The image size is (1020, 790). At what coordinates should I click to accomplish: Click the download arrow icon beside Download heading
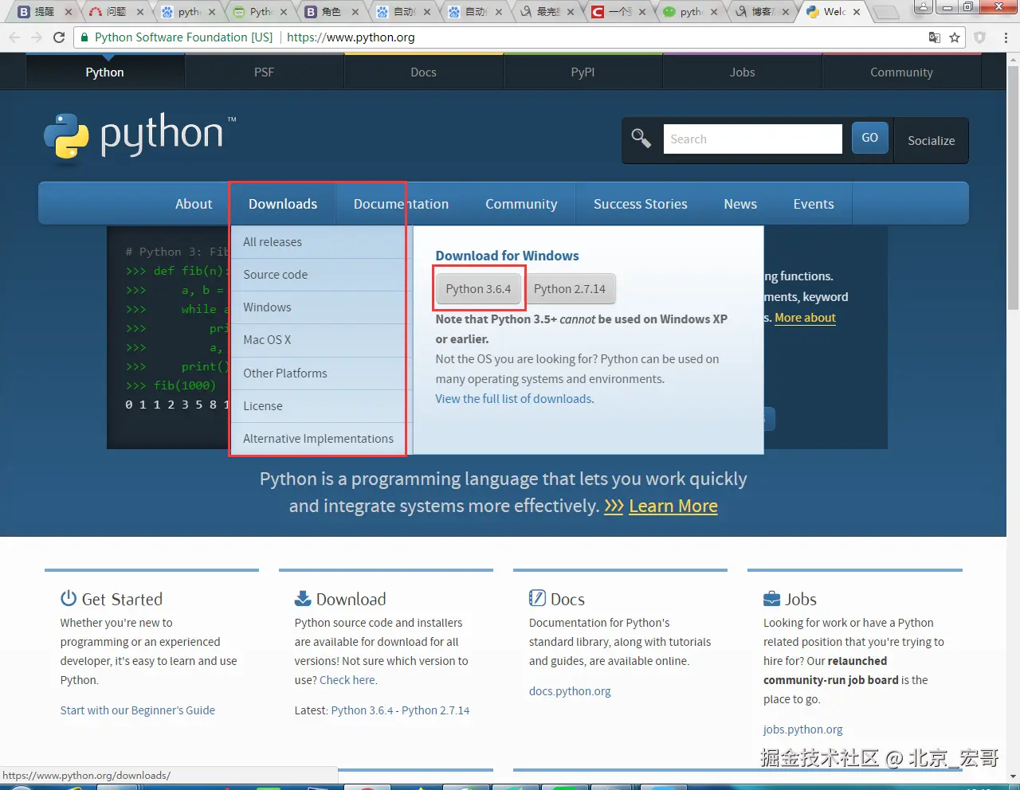[x=303, y=598]
